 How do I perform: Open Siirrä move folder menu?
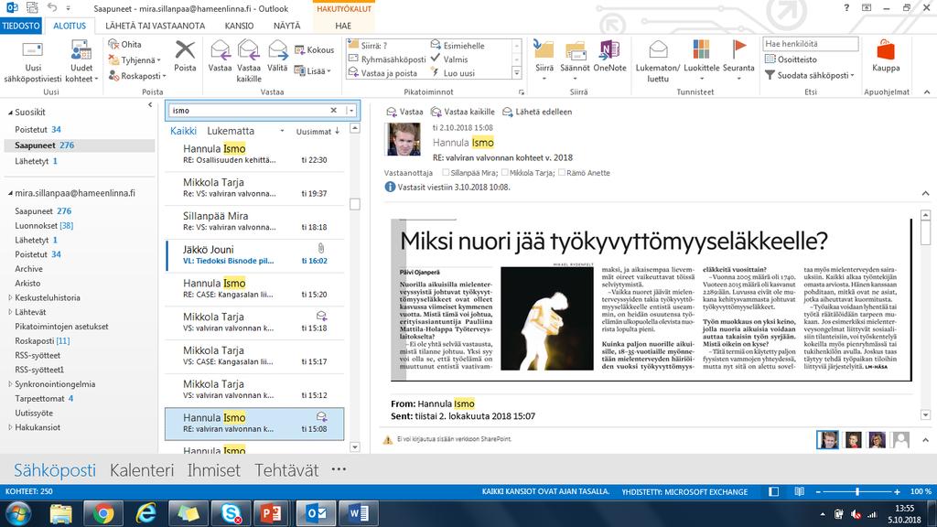point(544,61)
